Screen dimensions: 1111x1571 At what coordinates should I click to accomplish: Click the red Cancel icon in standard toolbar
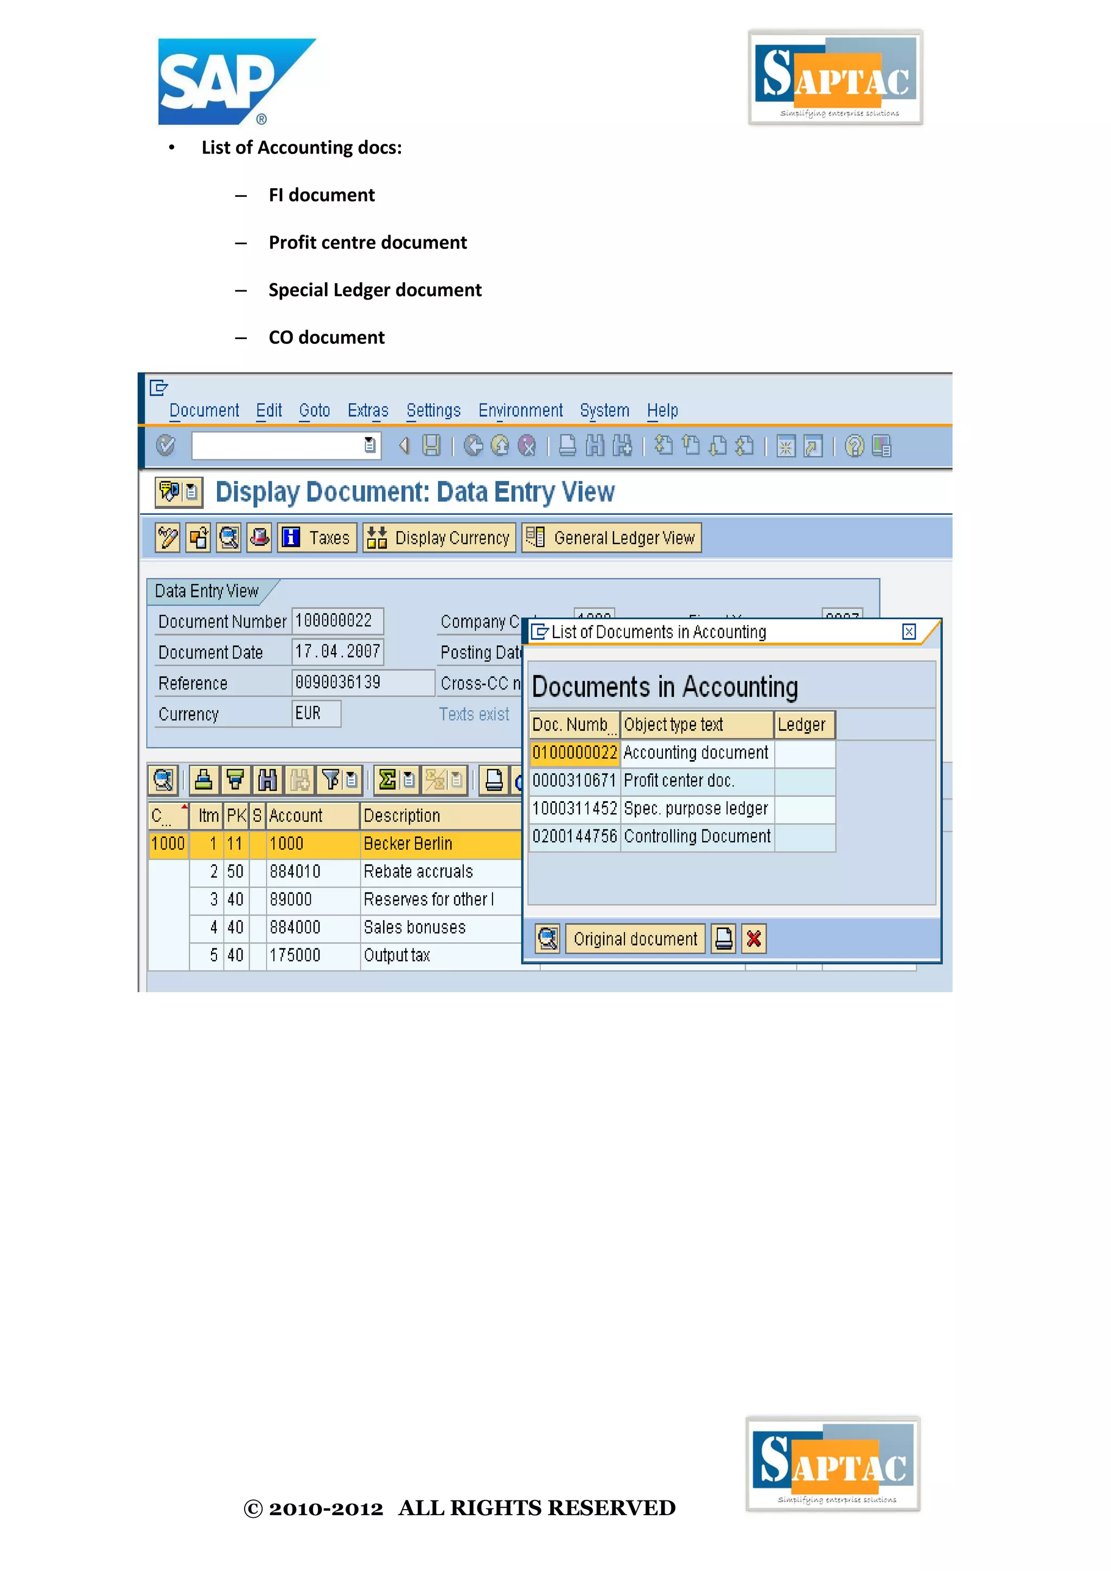[x=527, y=445]
